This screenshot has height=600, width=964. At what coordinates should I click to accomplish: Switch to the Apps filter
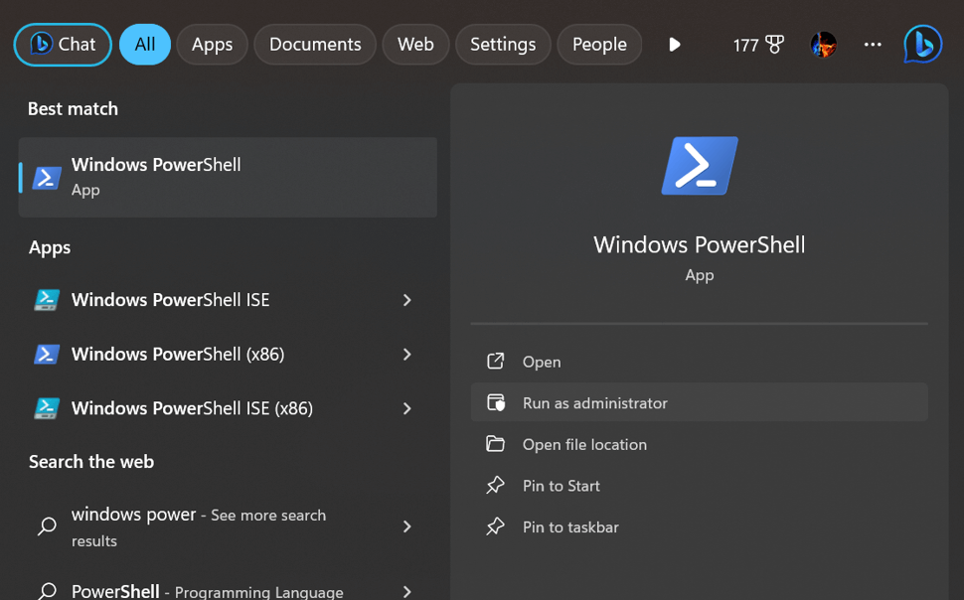pyautogui.click(x=212, y=45)
